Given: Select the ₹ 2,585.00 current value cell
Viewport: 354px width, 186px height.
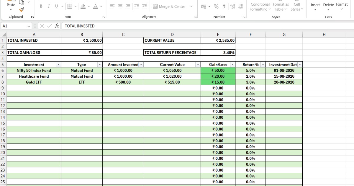Looking at the screenshot, I should point(218,40).
